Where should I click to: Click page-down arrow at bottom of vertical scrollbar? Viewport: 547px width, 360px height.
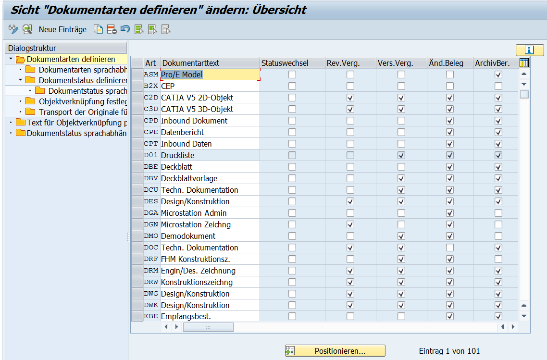tap(524, 316)
